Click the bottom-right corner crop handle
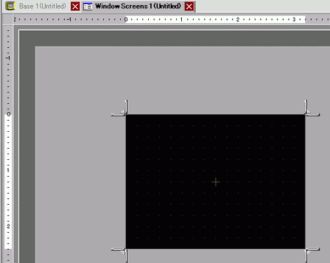Screen dimensions: 330x263 (x=312, y=255)
